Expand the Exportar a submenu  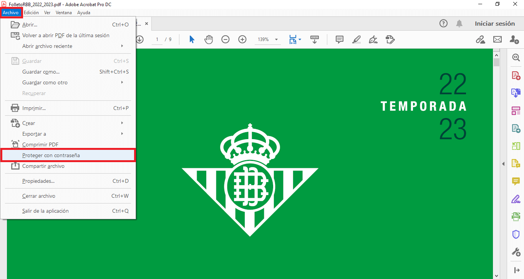point(122,134)
